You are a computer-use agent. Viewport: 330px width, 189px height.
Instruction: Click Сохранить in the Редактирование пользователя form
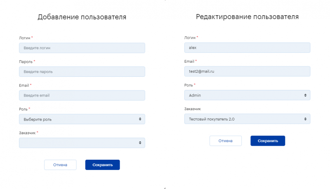(268, 141)
